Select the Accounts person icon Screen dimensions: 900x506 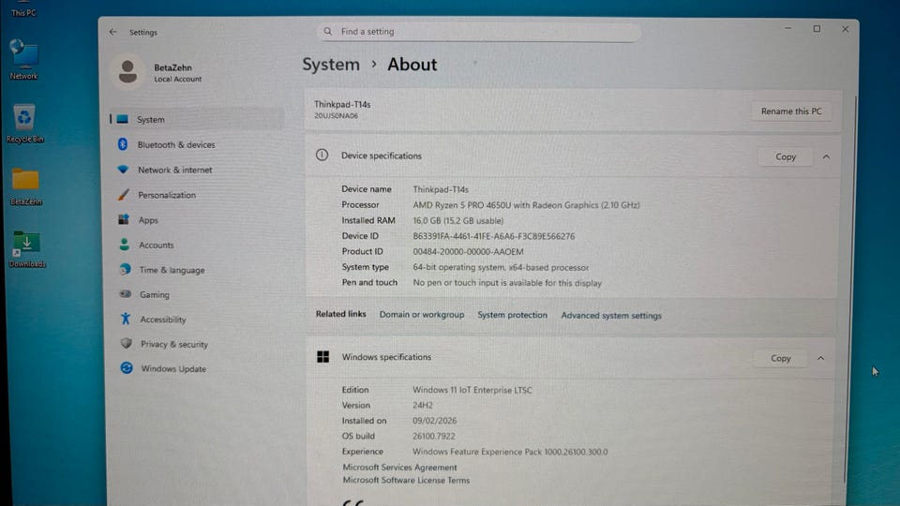(x=124, y=245)
